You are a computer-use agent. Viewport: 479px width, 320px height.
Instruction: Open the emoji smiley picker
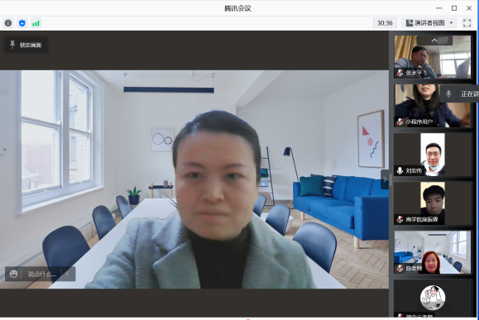[13, 274]
